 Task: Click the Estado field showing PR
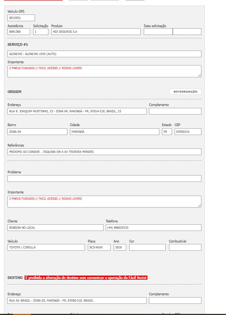pos(167,132)
